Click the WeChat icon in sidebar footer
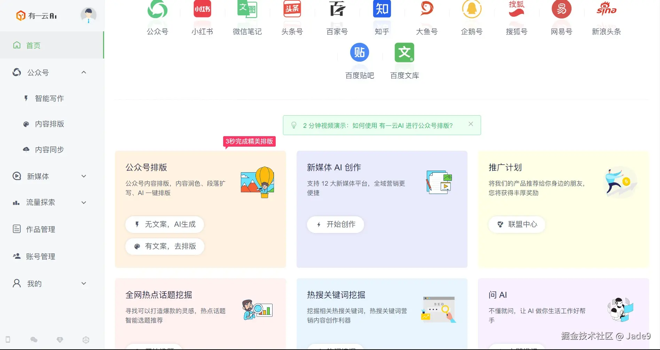 34,340
